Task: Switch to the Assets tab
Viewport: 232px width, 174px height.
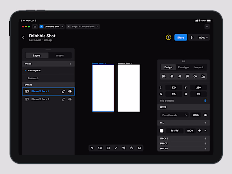Action: pyautogui.click(x=60, y=56)
